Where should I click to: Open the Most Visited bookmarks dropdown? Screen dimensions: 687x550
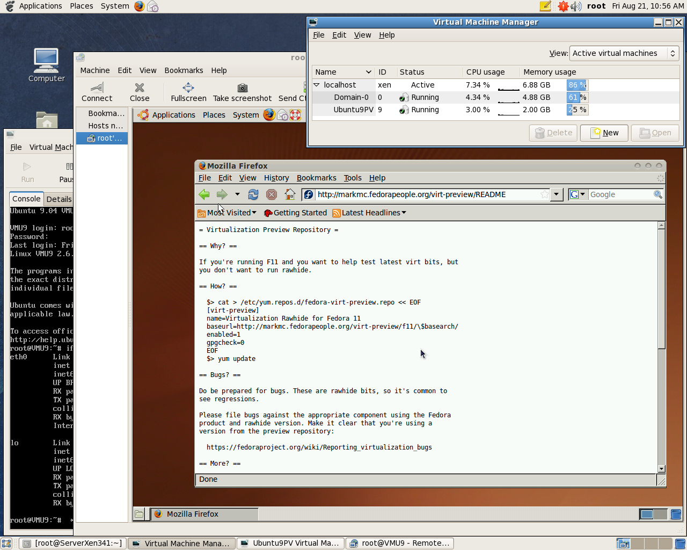coord(227,213)
